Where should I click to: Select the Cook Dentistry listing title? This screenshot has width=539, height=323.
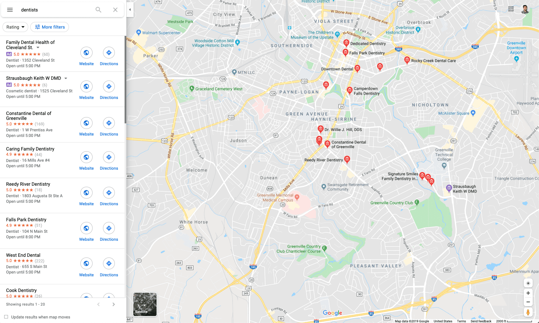click(21, 290)
